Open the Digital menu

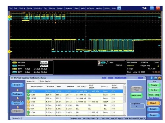pyautogui.click(x=30, y=8)
